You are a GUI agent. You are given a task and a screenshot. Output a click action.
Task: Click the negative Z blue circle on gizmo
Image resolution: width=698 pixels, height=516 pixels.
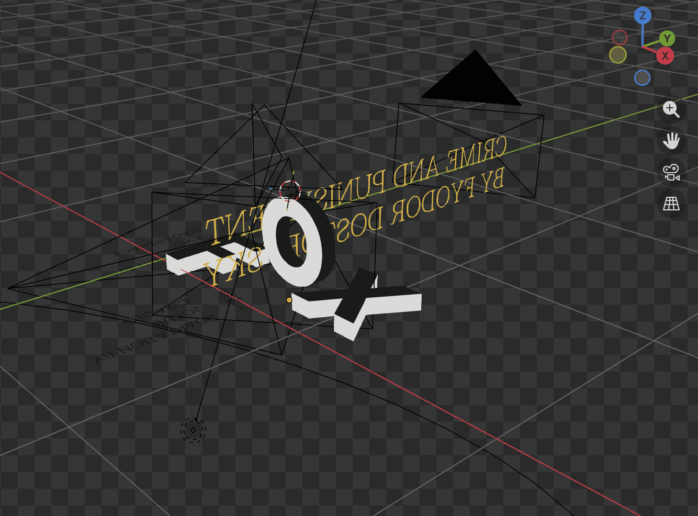pyautogui.click(x=642, y=78)
